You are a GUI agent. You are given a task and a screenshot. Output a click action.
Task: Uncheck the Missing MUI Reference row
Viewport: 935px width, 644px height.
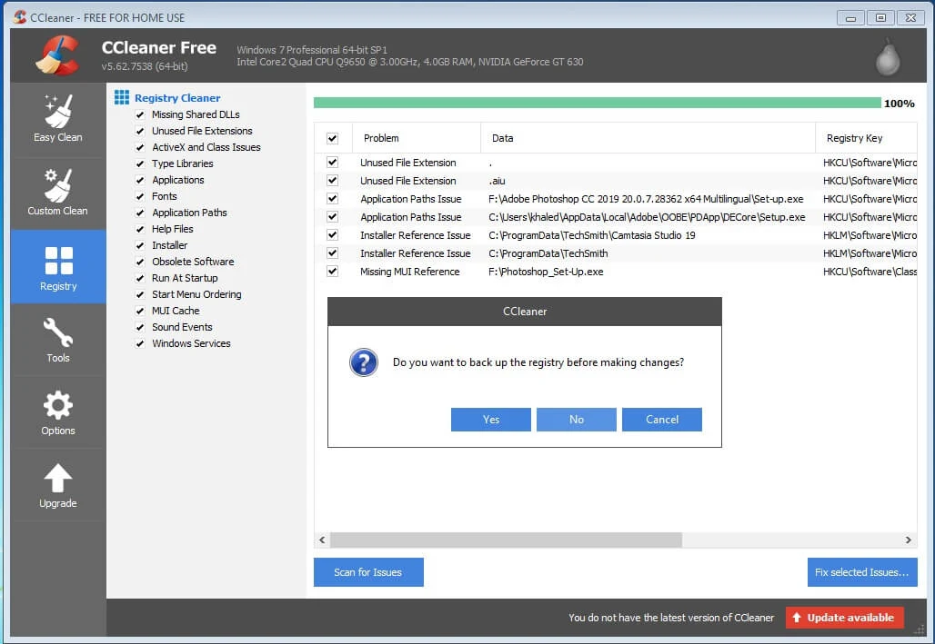coord(333,271)
